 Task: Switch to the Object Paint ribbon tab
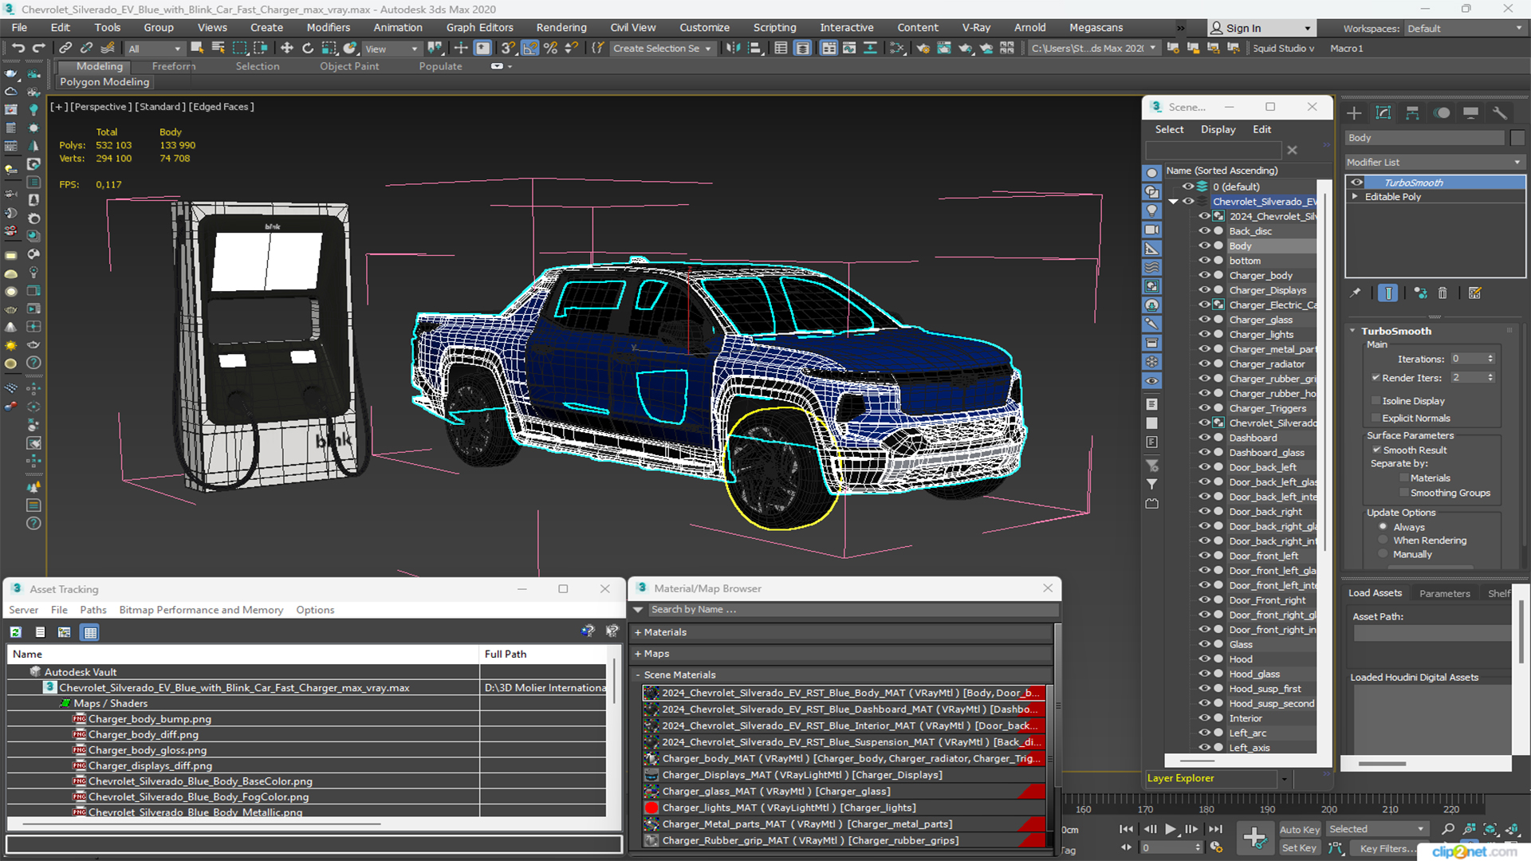(349, 66)
